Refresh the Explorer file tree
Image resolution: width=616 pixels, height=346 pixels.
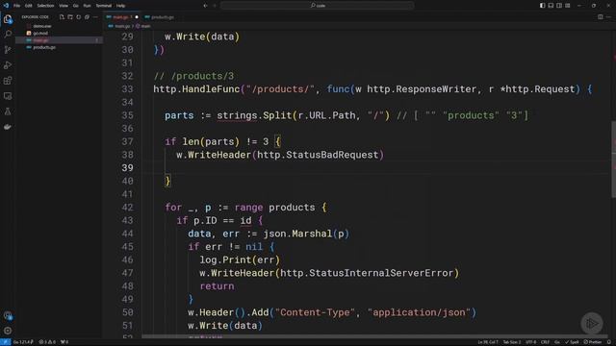point(79,17)
